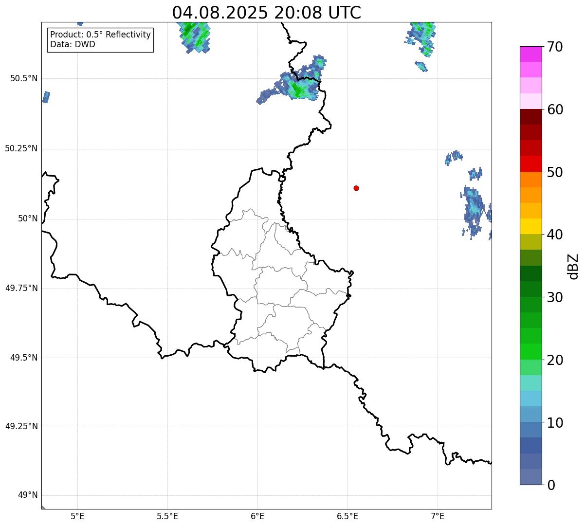Select the 10 tick label on the colorbar
The image size is (585, 526).
click(554, 423)
